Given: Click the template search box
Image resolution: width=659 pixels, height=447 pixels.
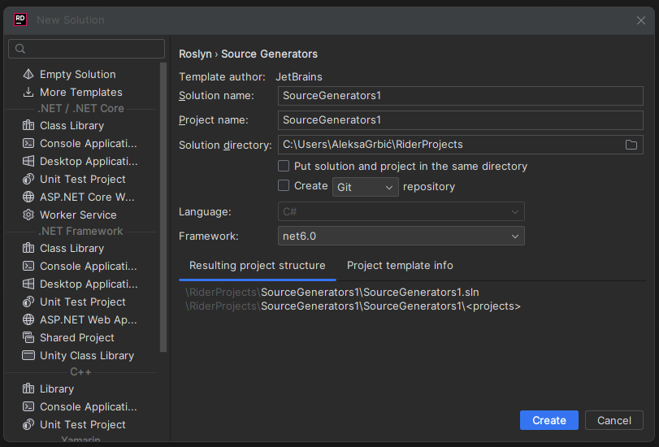Looking at the screenshot, I should [x=86, y=49].
